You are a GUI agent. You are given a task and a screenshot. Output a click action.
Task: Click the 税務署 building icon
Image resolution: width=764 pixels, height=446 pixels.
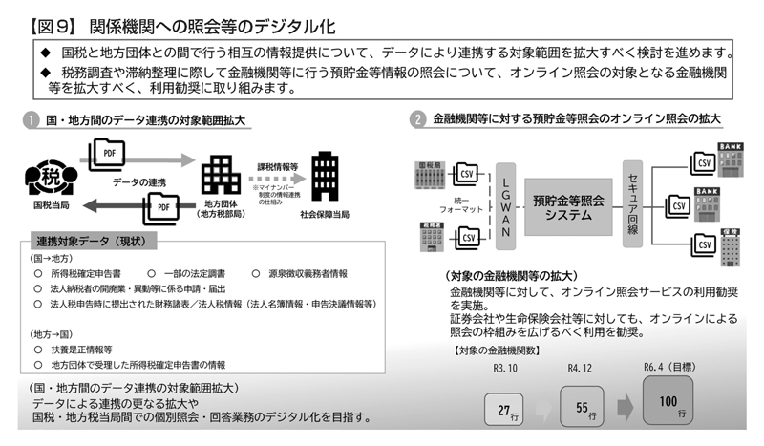tap(432, 237)
